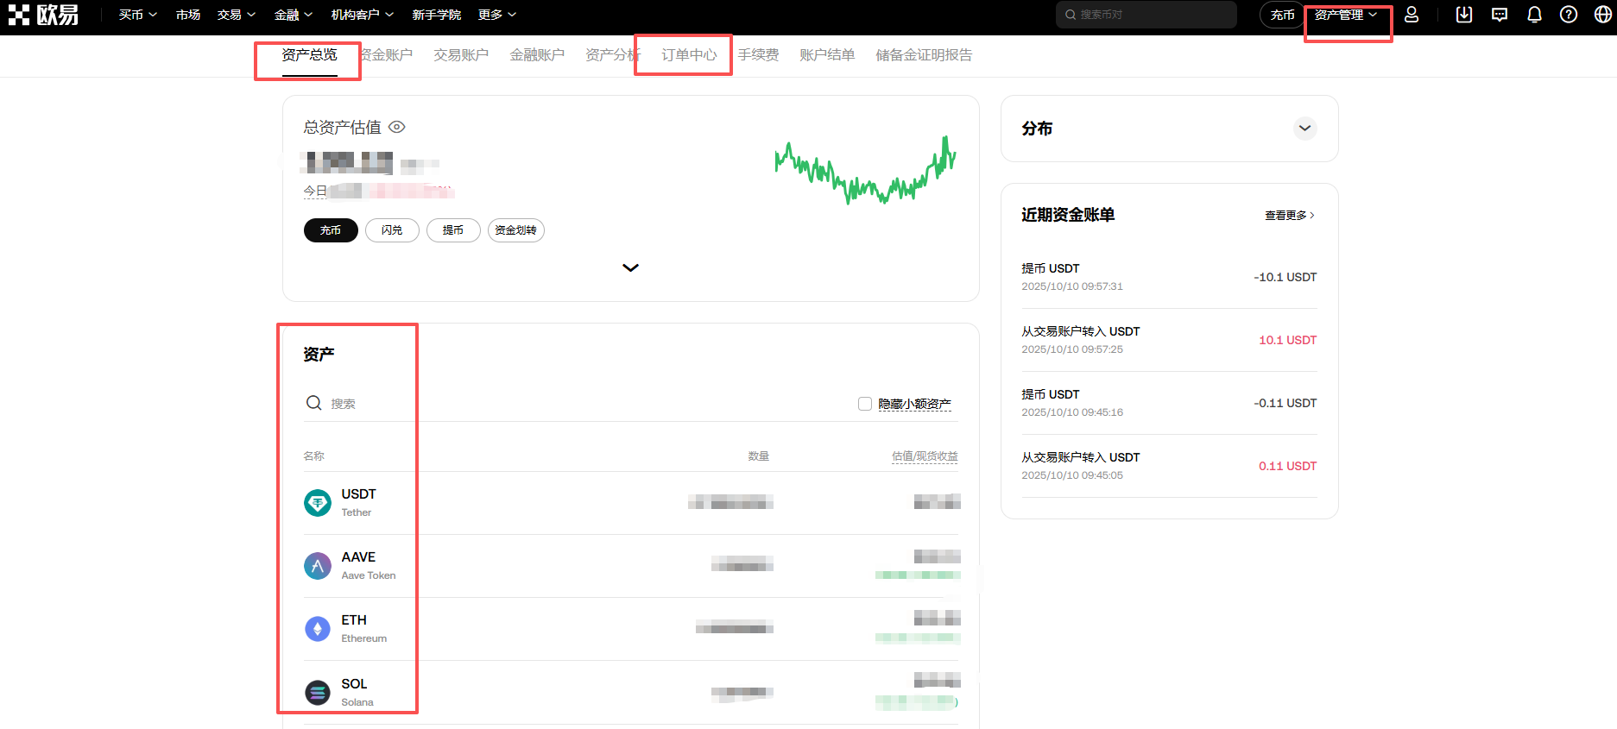Open the language globe icon

click(x=1603, y=15)
